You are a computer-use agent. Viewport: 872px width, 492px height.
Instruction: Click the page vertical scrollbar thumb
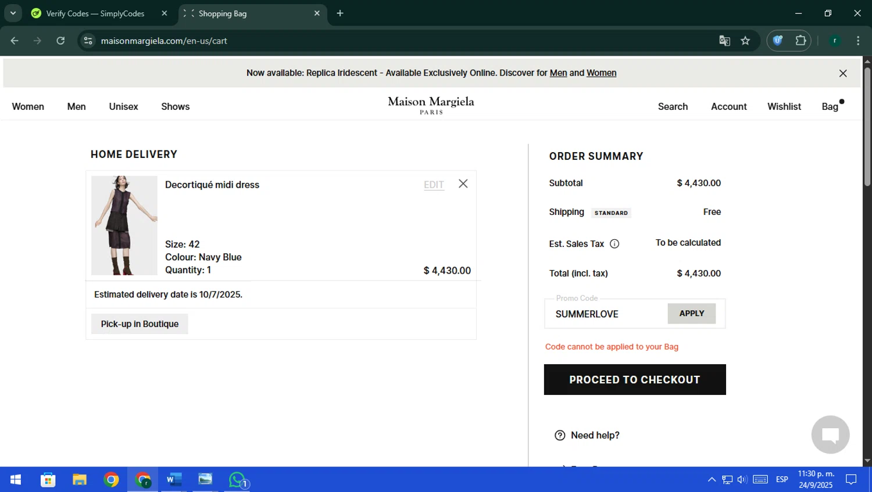coord(867,127)
